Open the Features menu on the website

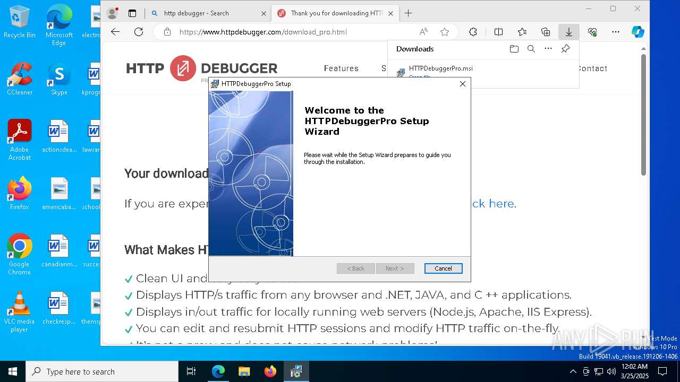(x=341, y=68)
